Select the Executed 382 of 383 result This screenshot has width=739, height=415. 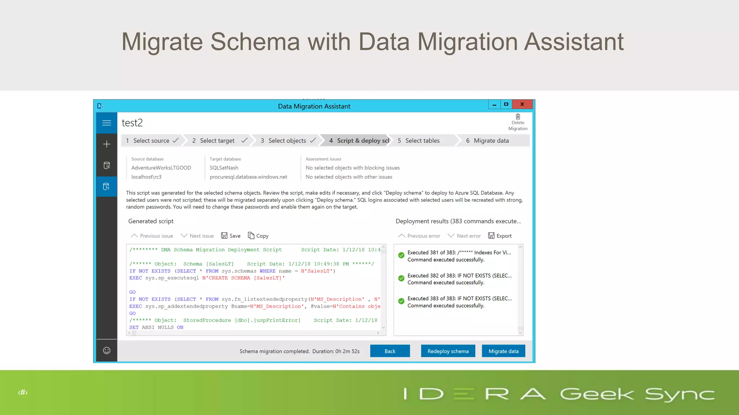[x=456, y=279]
